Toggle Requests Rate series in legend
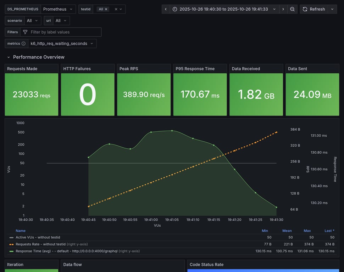 [40, 244]
